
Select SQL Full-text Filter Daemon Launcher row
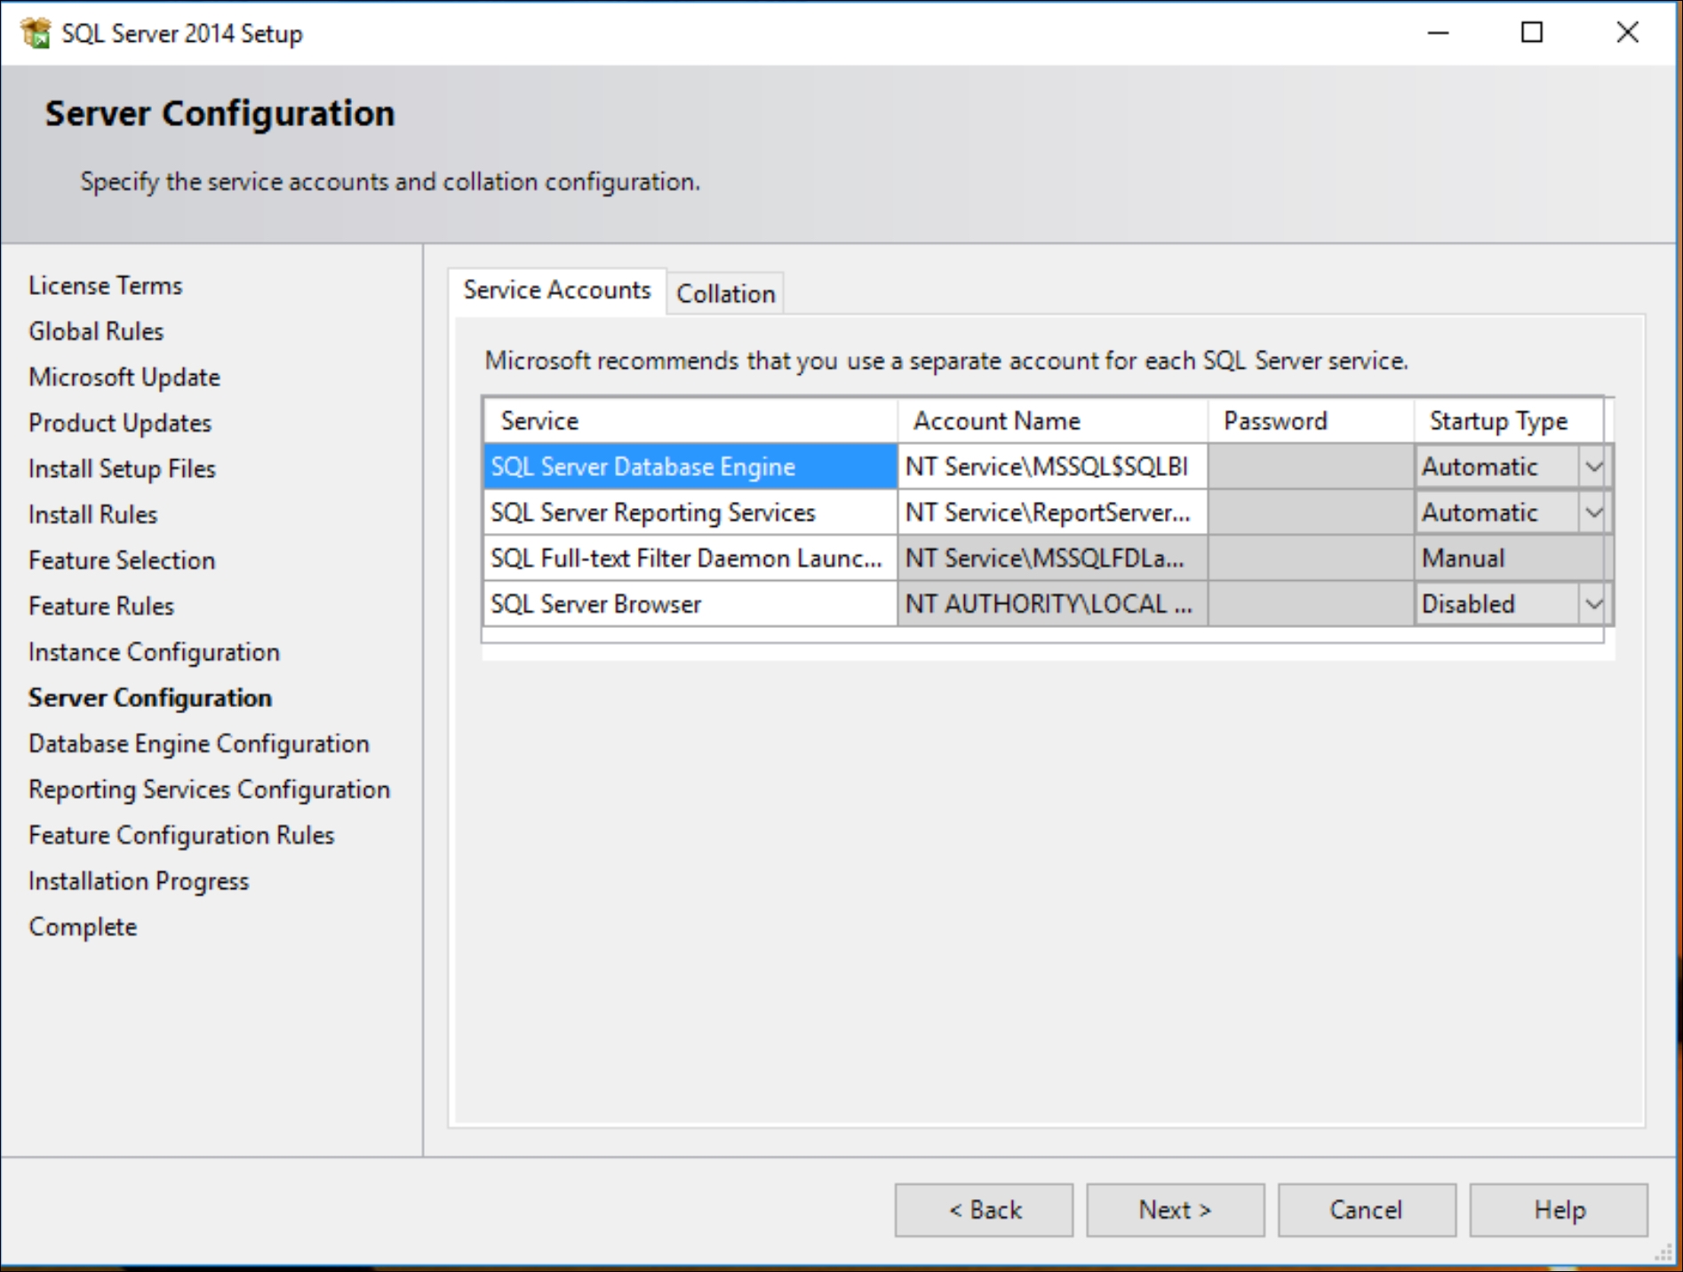pos(690,559)
